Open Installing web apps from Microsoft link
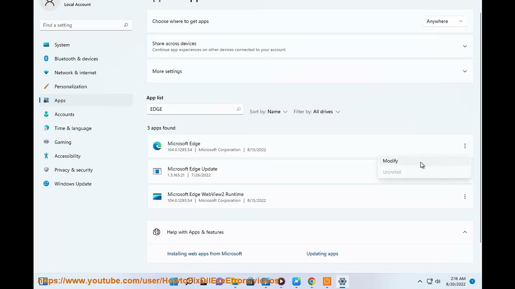The width and height of the screenshot is (515, 289). [x=204, y=254]
